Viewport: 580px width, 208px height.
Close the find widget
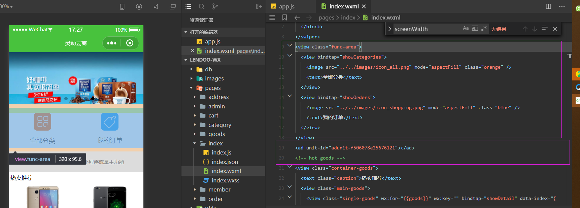[x=555, y=29]
